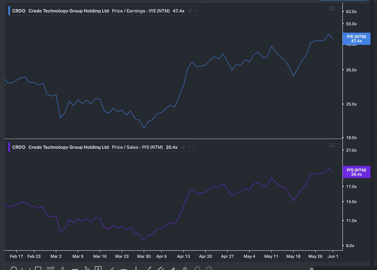Screen dimensions: 377x270
Task: Select the pencil drawing tool
Action: coord(172,269)
